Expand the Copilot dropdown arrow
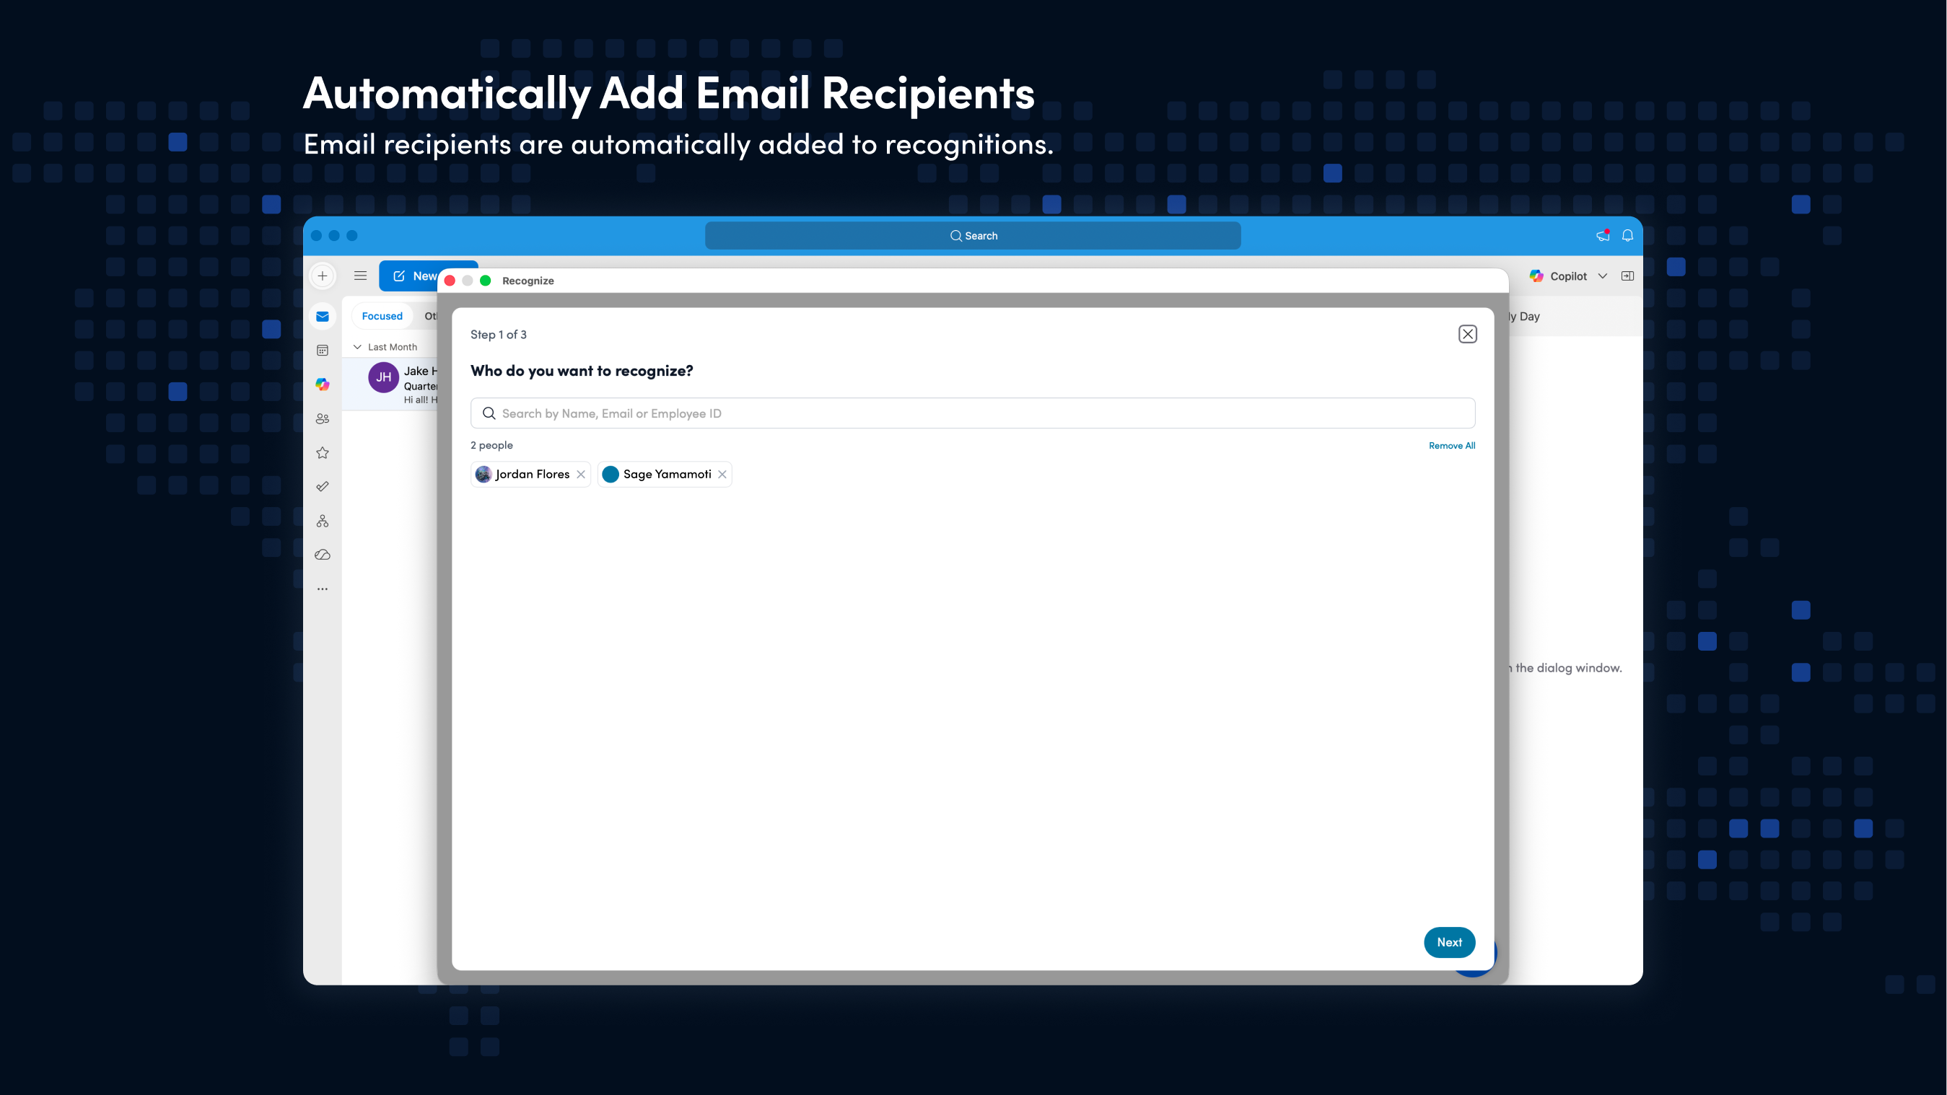Image resolution: width=1947 pixels, height=1095 pixels. pyautogui.click(x=1602, y=276)
